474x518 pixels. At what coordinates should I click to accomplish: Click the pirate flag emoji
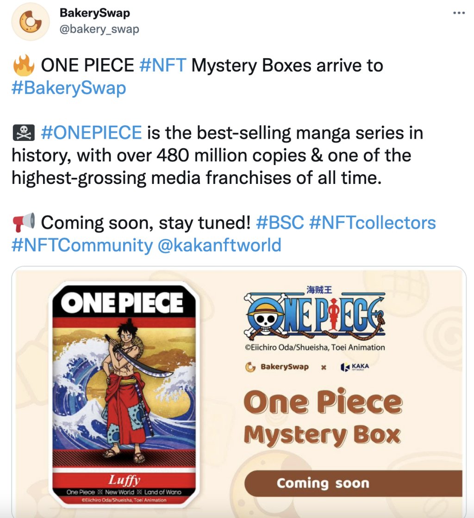click(x=23, y=133)
